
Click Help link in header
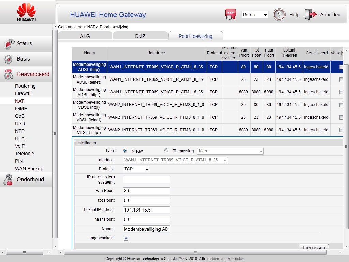coord(294,15)
